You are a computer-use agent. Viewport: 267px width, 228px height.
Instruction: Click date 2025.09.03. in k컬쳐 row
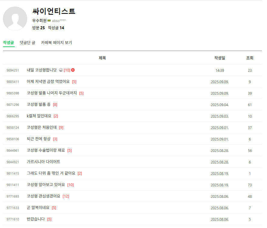click(220, 116)
